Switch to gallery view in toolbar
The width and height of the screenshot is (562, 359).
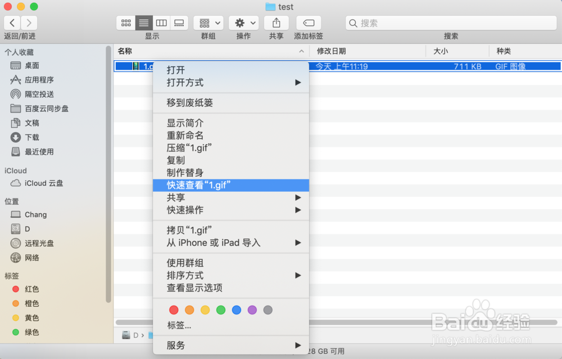pos(179,23)
